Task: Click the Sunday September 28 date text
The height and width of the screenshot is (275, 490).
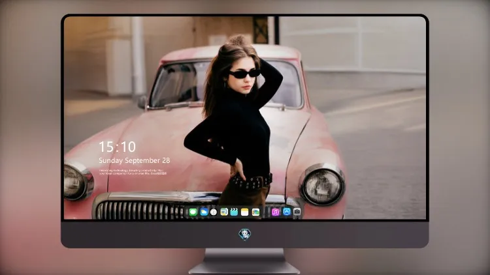Action: tap(135, 160)
